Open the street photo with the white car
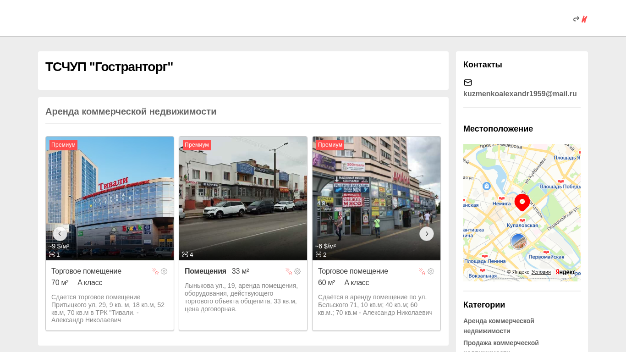The image size is (626, 352). 243,198
